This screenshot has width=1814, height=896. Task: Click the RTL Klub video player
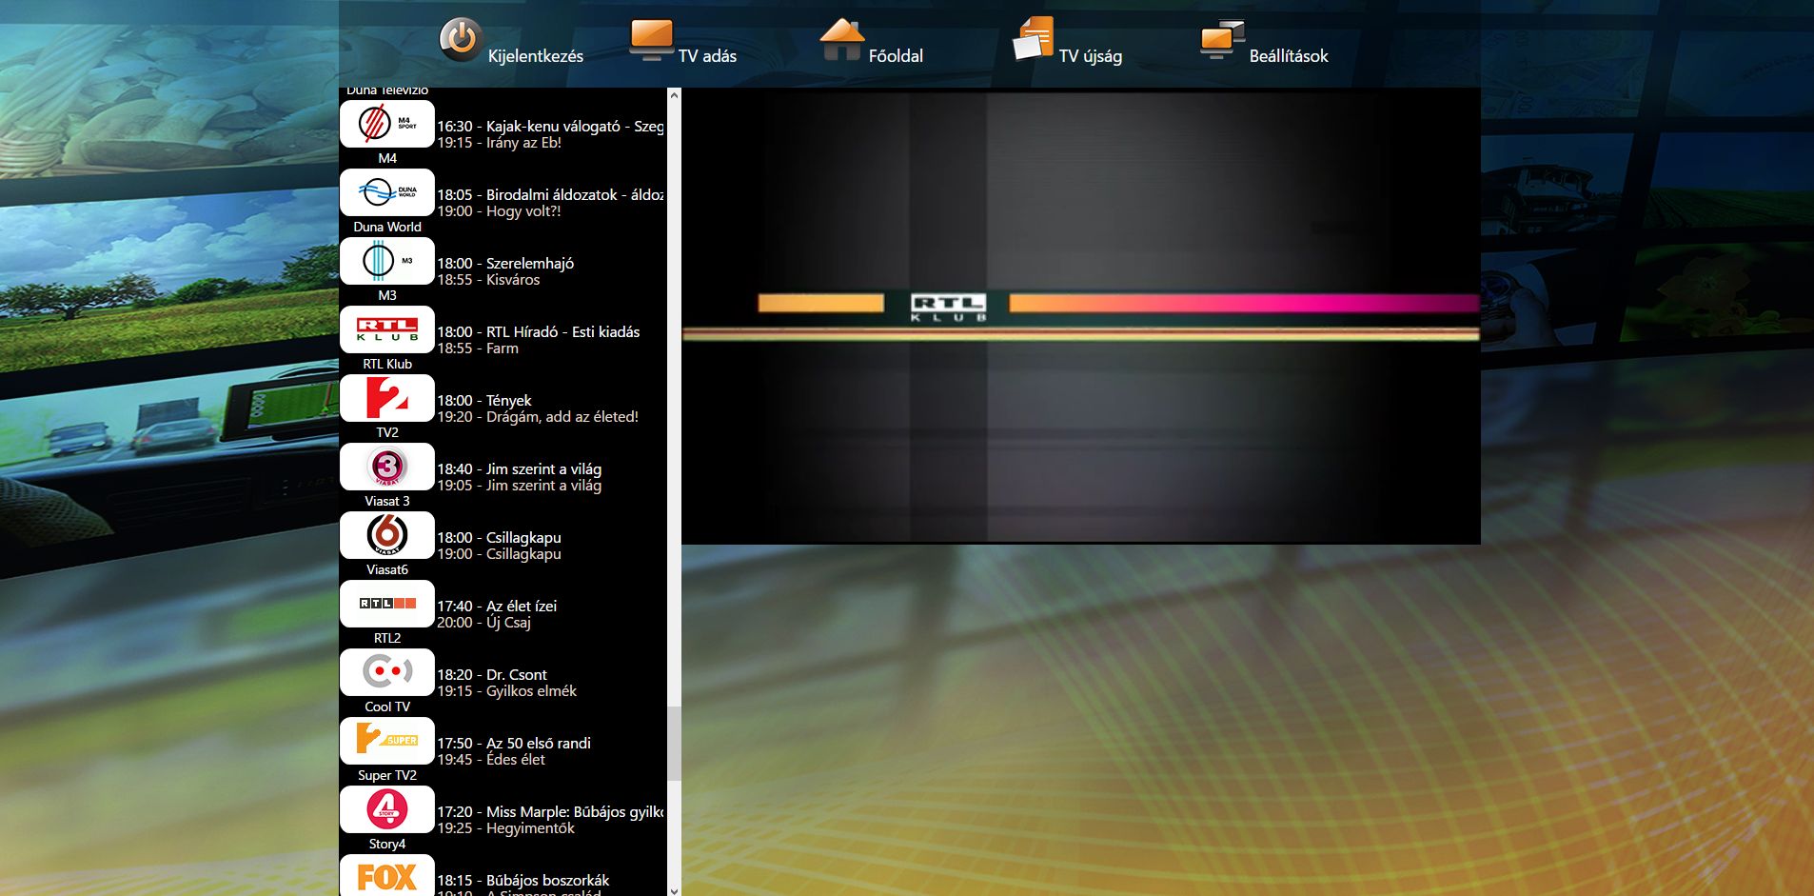point(1081,317)
